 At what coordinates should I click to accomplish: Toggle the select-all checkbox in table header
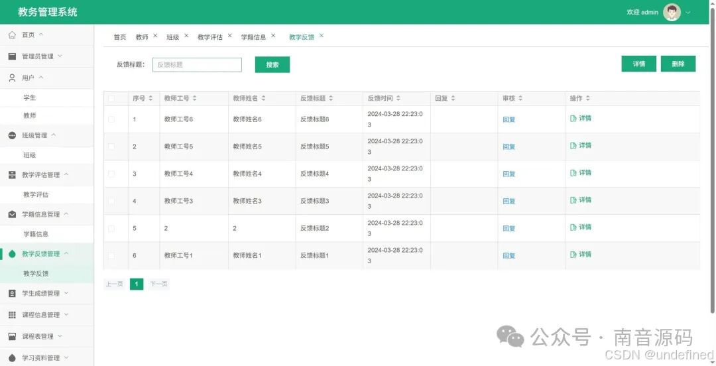pyautogui.click(x=111, y=98)
